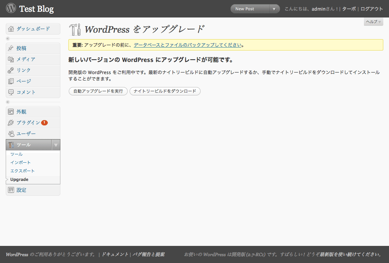Open the 設定 menu
This screenshot has height=263, width=389.
(33, 190)
